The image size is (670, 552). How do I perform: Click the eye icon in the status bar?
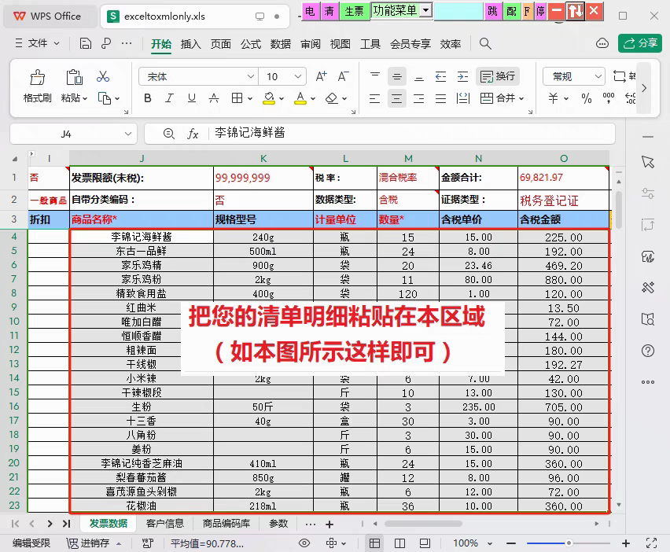[304, 543]
